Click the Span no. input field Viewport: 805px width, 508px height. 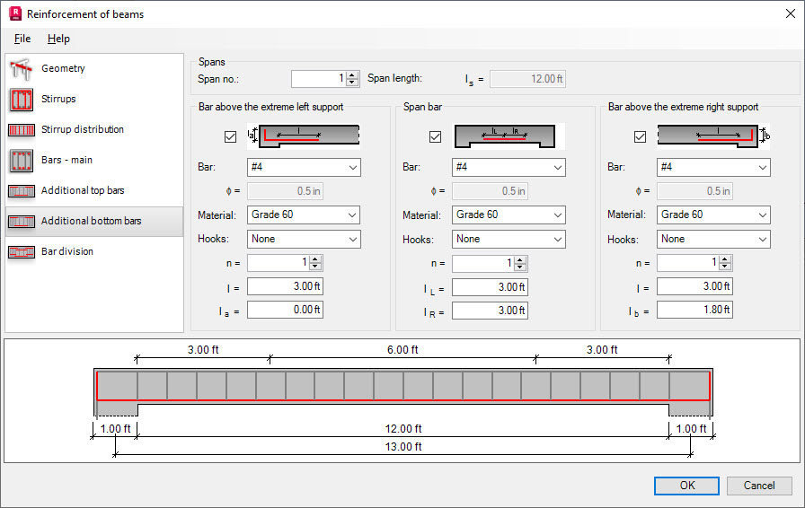coord(319,78)
